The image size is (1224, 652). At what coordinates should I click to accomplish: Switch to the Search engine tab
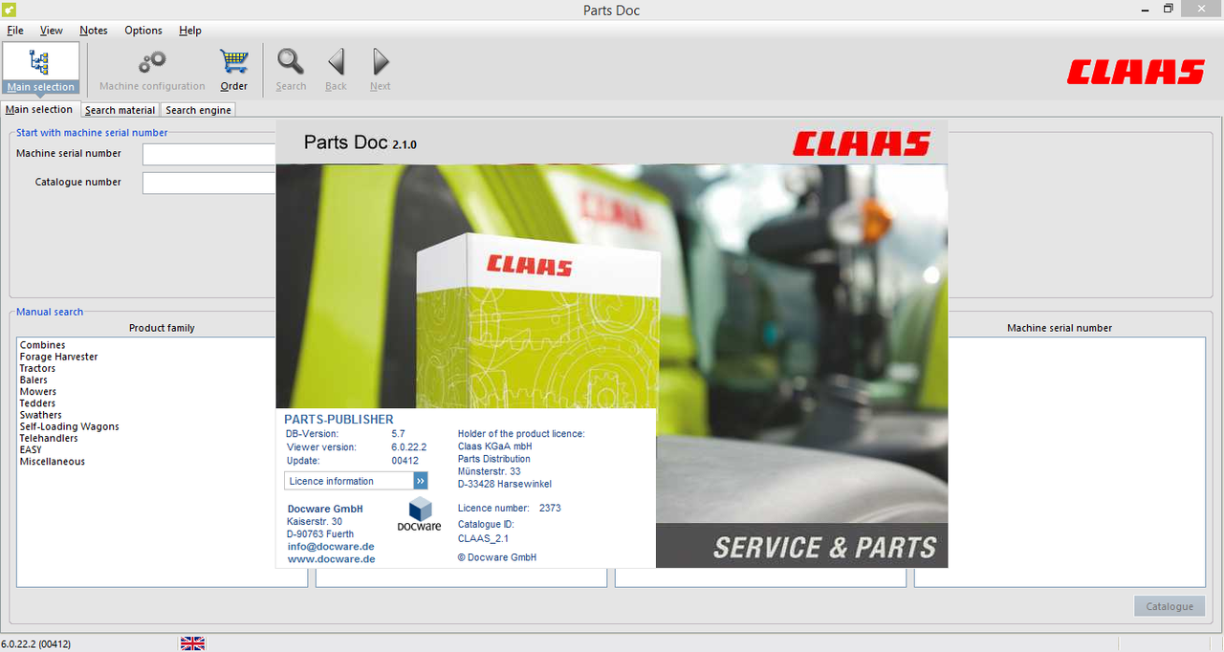(x=198, y=110)
